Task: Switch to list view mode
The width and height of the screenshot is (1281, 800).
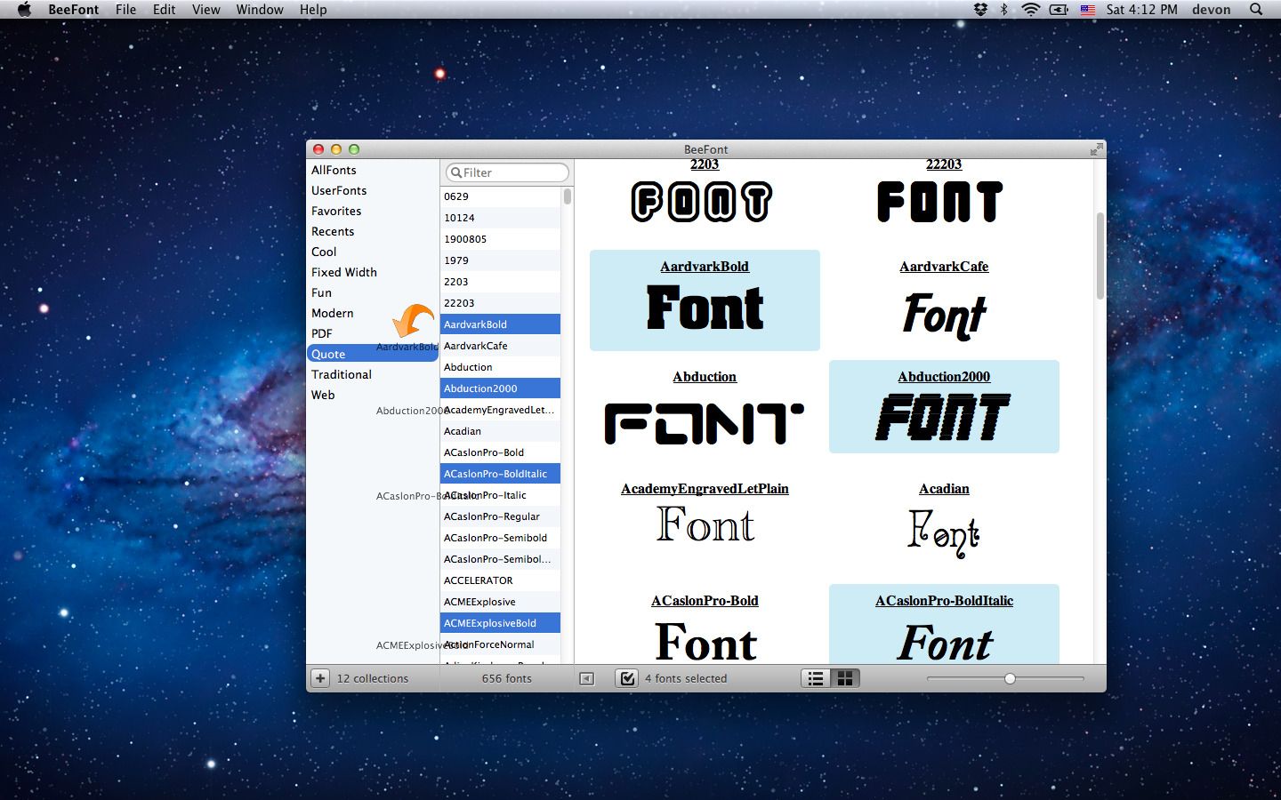Action: 815,678
